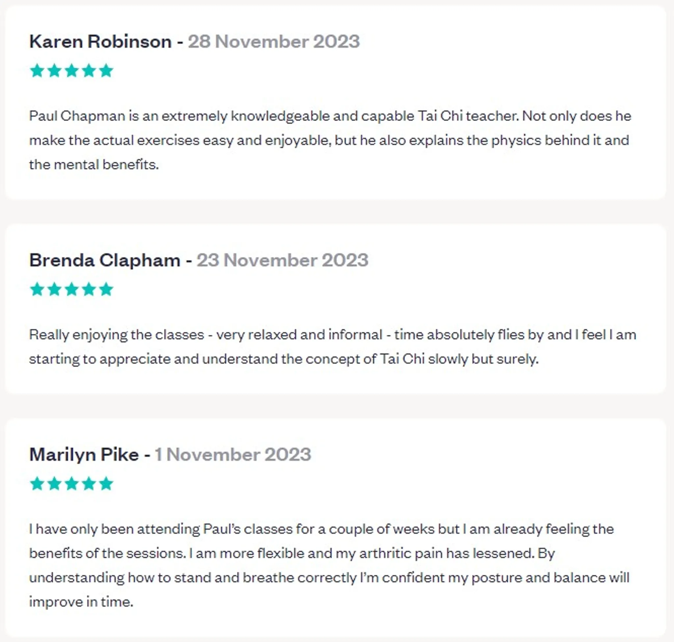Screen dimensions: 674x642
Task: Click the date 28 November 2023
Action: pos(274,42)
